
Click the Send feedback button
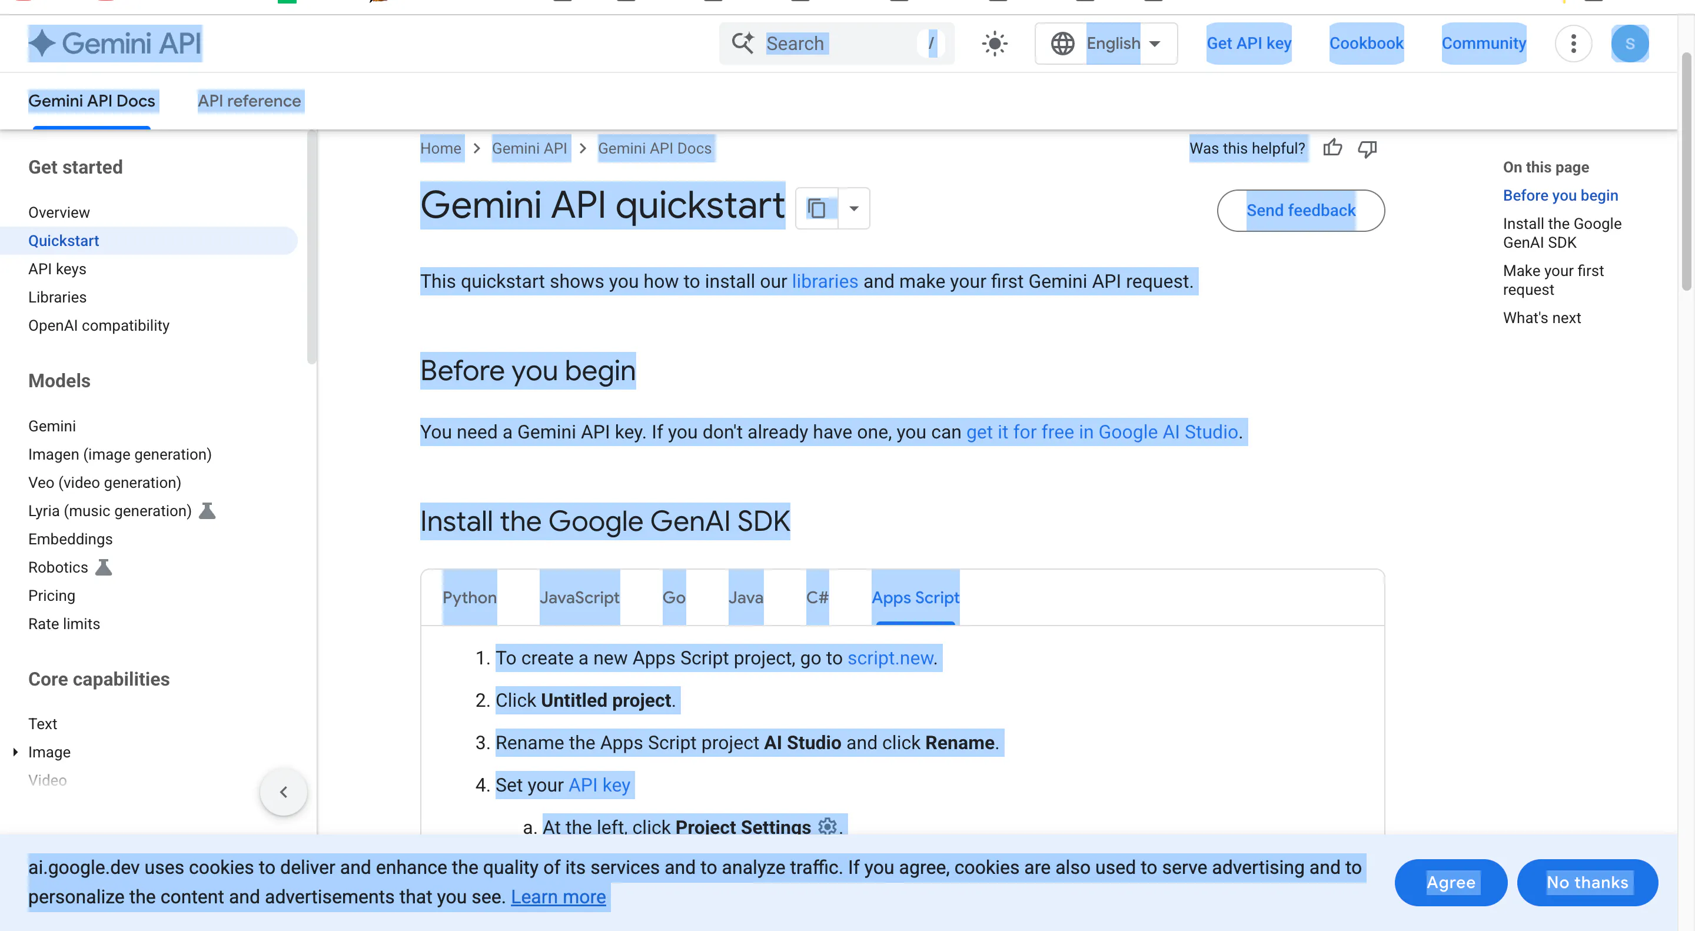pyautogui.click(x=1300, y=211)
